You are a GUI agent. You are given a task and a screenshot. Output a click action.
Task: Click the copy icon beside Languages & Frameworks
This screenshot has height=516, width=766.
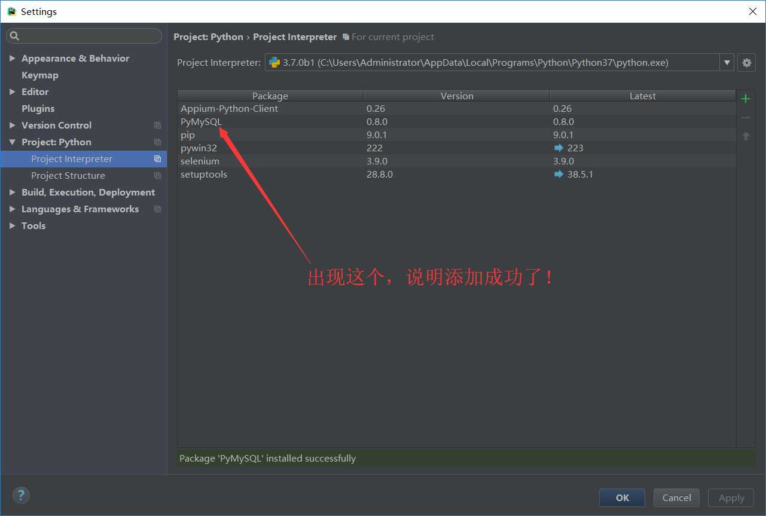157,209
